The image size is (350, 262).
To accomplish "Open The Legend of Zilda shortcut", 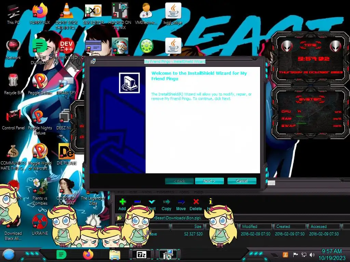I will coord(93,198).
